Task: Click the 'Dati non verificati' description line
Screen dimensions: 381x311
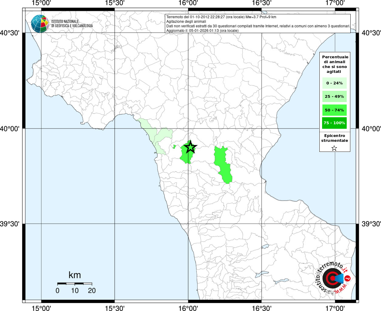Action: click(x=258, y=26)
